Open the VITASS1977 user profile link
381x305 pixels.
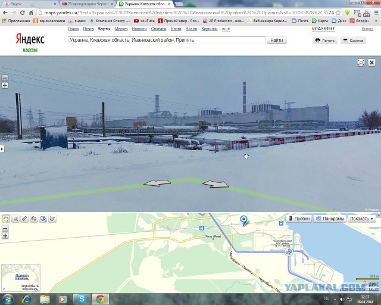coord(323,29)
